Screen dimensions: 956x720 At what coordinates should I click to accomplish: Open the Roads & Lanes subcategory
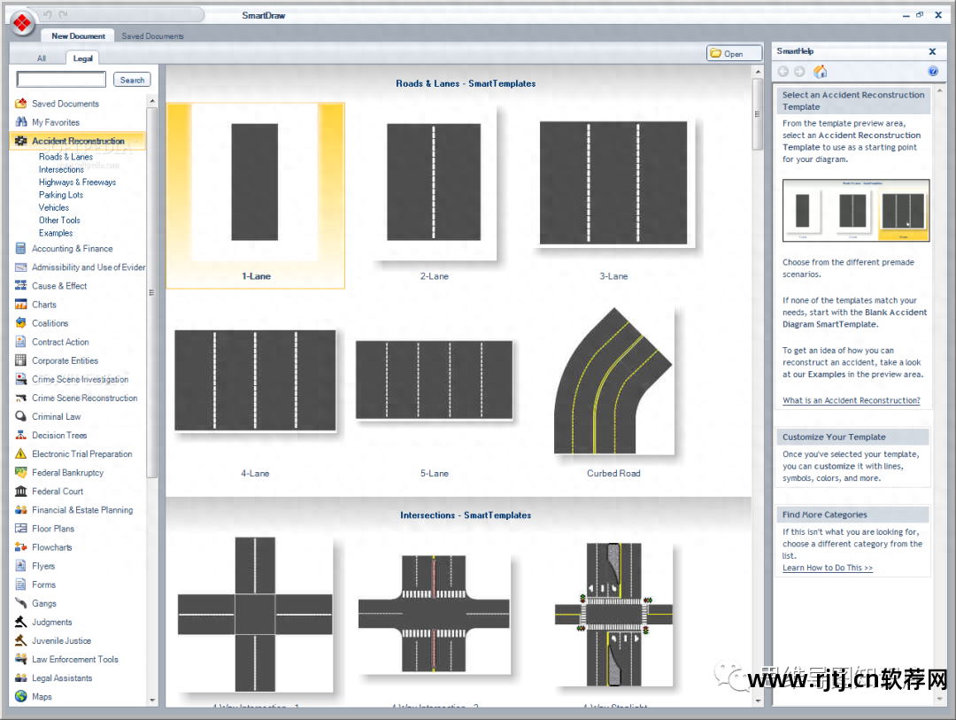[66, 157]
